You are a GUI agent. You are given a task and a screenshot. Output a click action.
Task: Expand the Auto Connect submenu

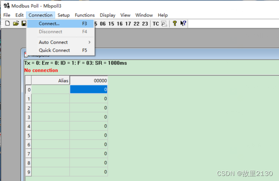tap(61, 42)
